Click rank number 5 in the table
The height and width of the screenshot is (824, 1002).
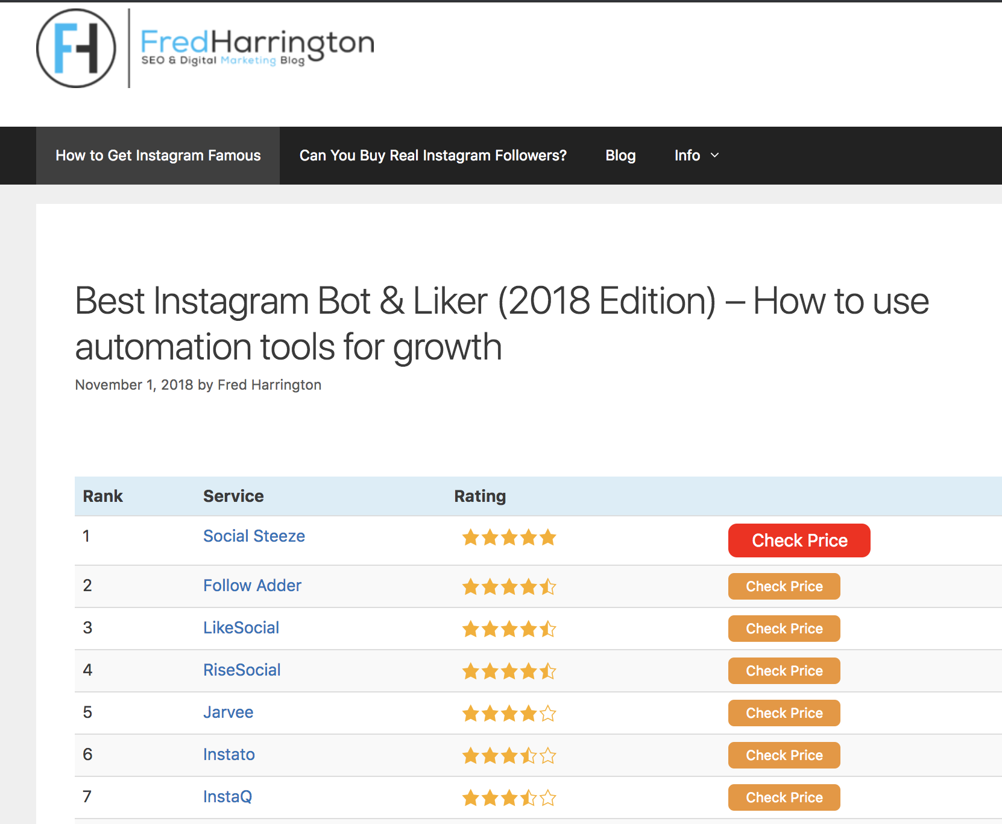87,712
